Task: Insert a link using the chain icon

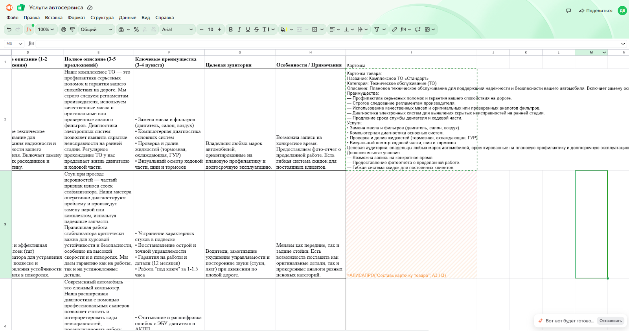Action: tap(394, 29)
